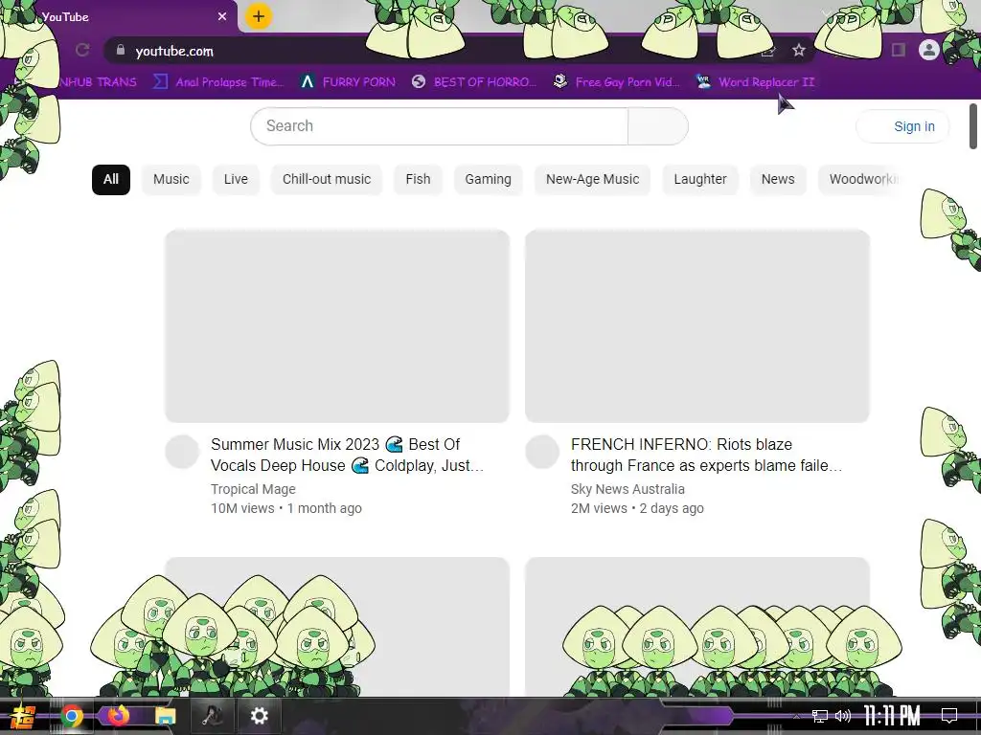Select the All filter chip
Viewport: 981px width, 735px height.
pyautogui.click(x=111, y=179)
